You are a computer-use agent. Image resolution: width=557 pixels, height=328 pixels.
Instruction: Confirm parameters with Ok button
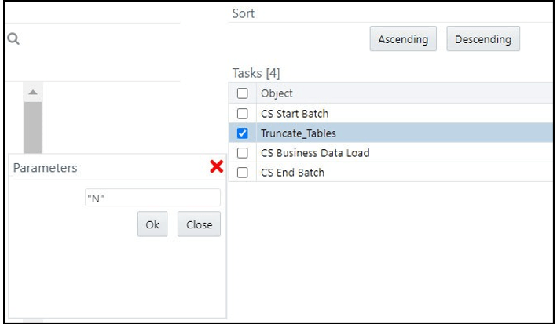152,224
